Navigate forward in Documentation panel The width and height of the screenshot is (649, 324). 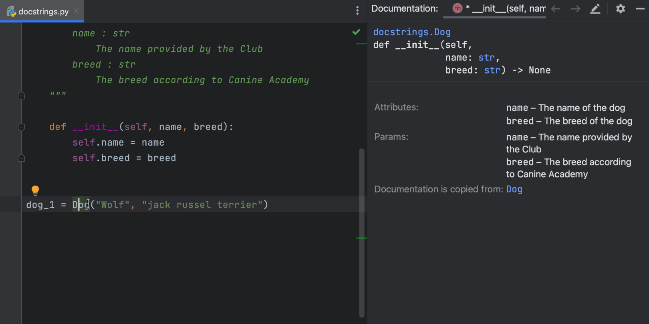tap(576, 9)
